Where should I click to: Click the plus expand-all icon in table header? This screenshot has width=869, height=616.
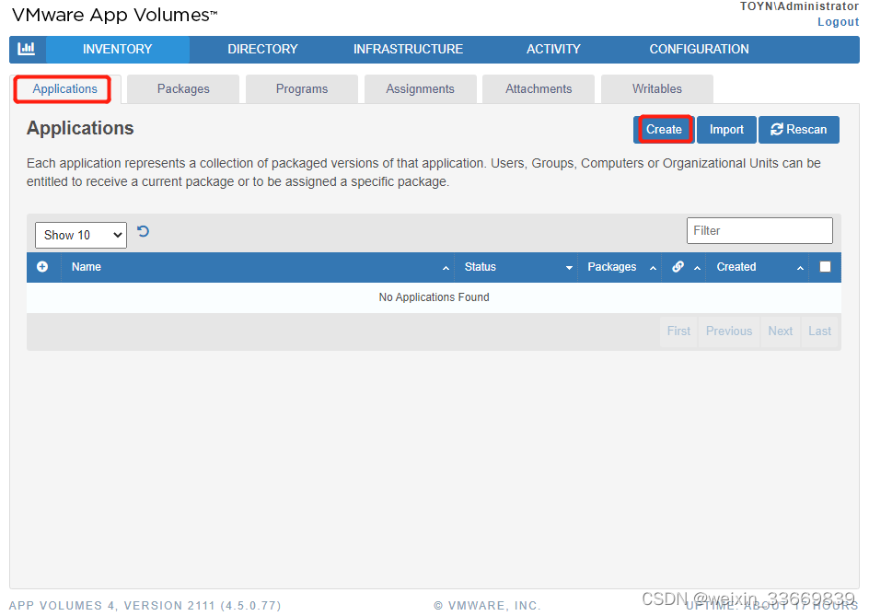42,267
